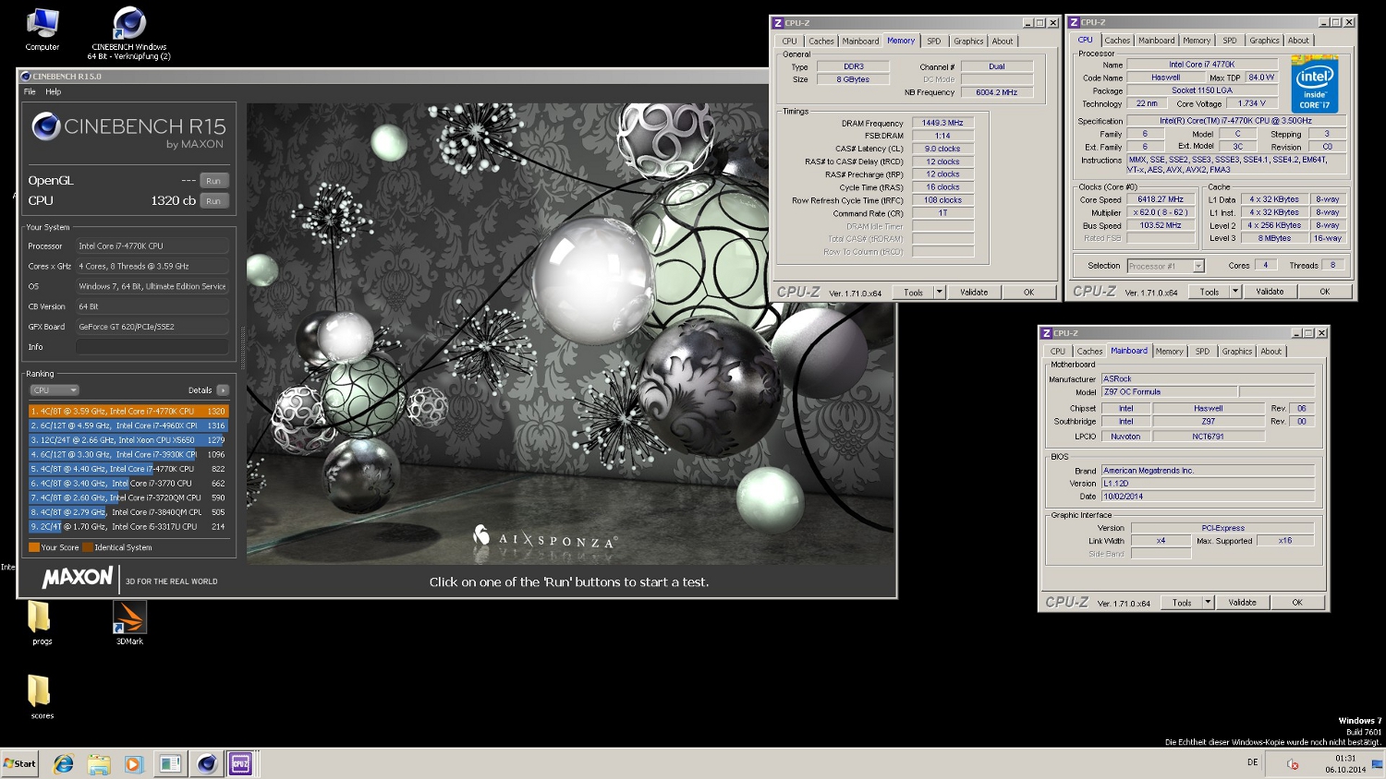Click the Details arrow button in Ranking
Viewport: 1386px width, 779px height.
223,390
